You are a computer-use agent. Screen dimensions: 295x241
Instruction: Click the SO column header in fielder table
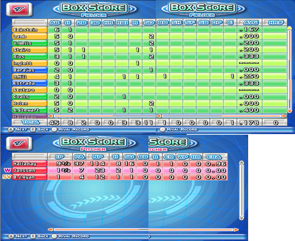[149, 22]
